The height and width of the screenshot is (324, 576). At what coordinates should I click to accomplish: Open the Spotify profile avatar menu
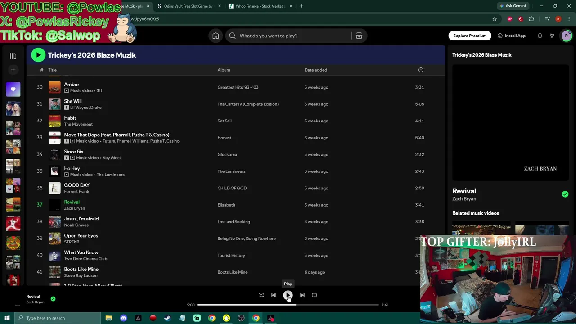click(566, 36)
